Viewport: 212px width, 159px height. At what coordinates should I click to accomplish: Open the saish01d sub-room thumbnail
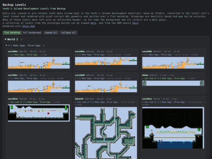click(x=39, y=113)
